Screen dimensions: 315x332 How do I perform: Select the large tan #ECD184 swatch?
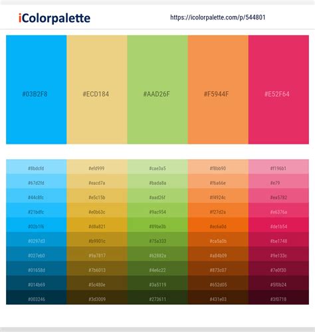(97, 90)
